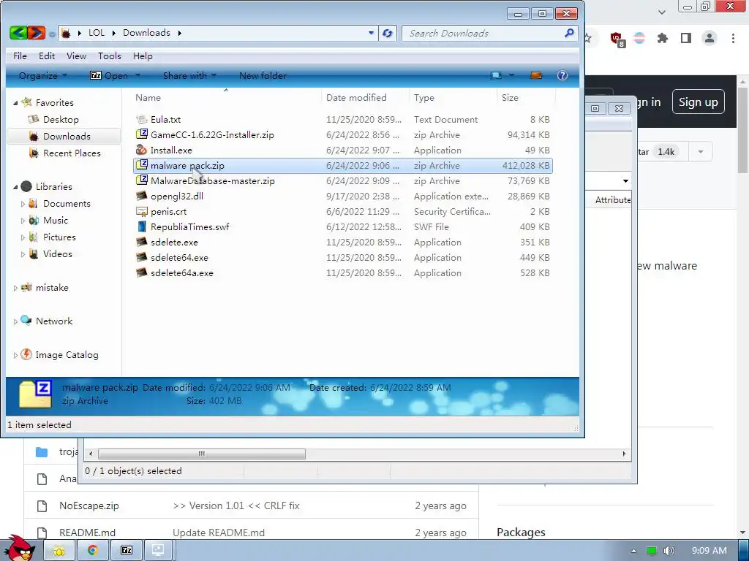Click the volume speaker tray icon
This screenshot has width=749, height=561.
[x=669, y=551]
